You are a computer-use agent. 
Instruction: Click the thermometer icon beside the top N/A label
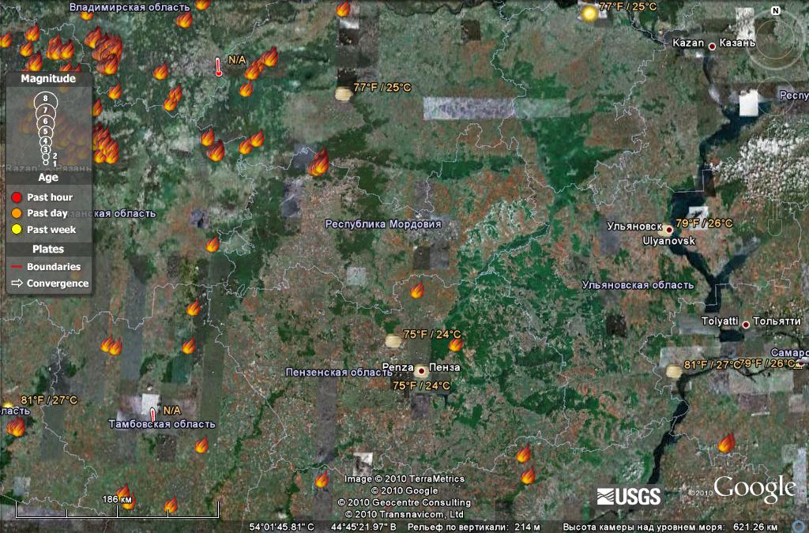[219, 66]
